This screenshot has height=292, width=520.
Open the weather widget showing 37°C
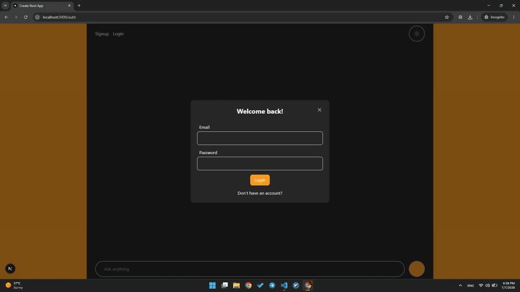[15, 285]
